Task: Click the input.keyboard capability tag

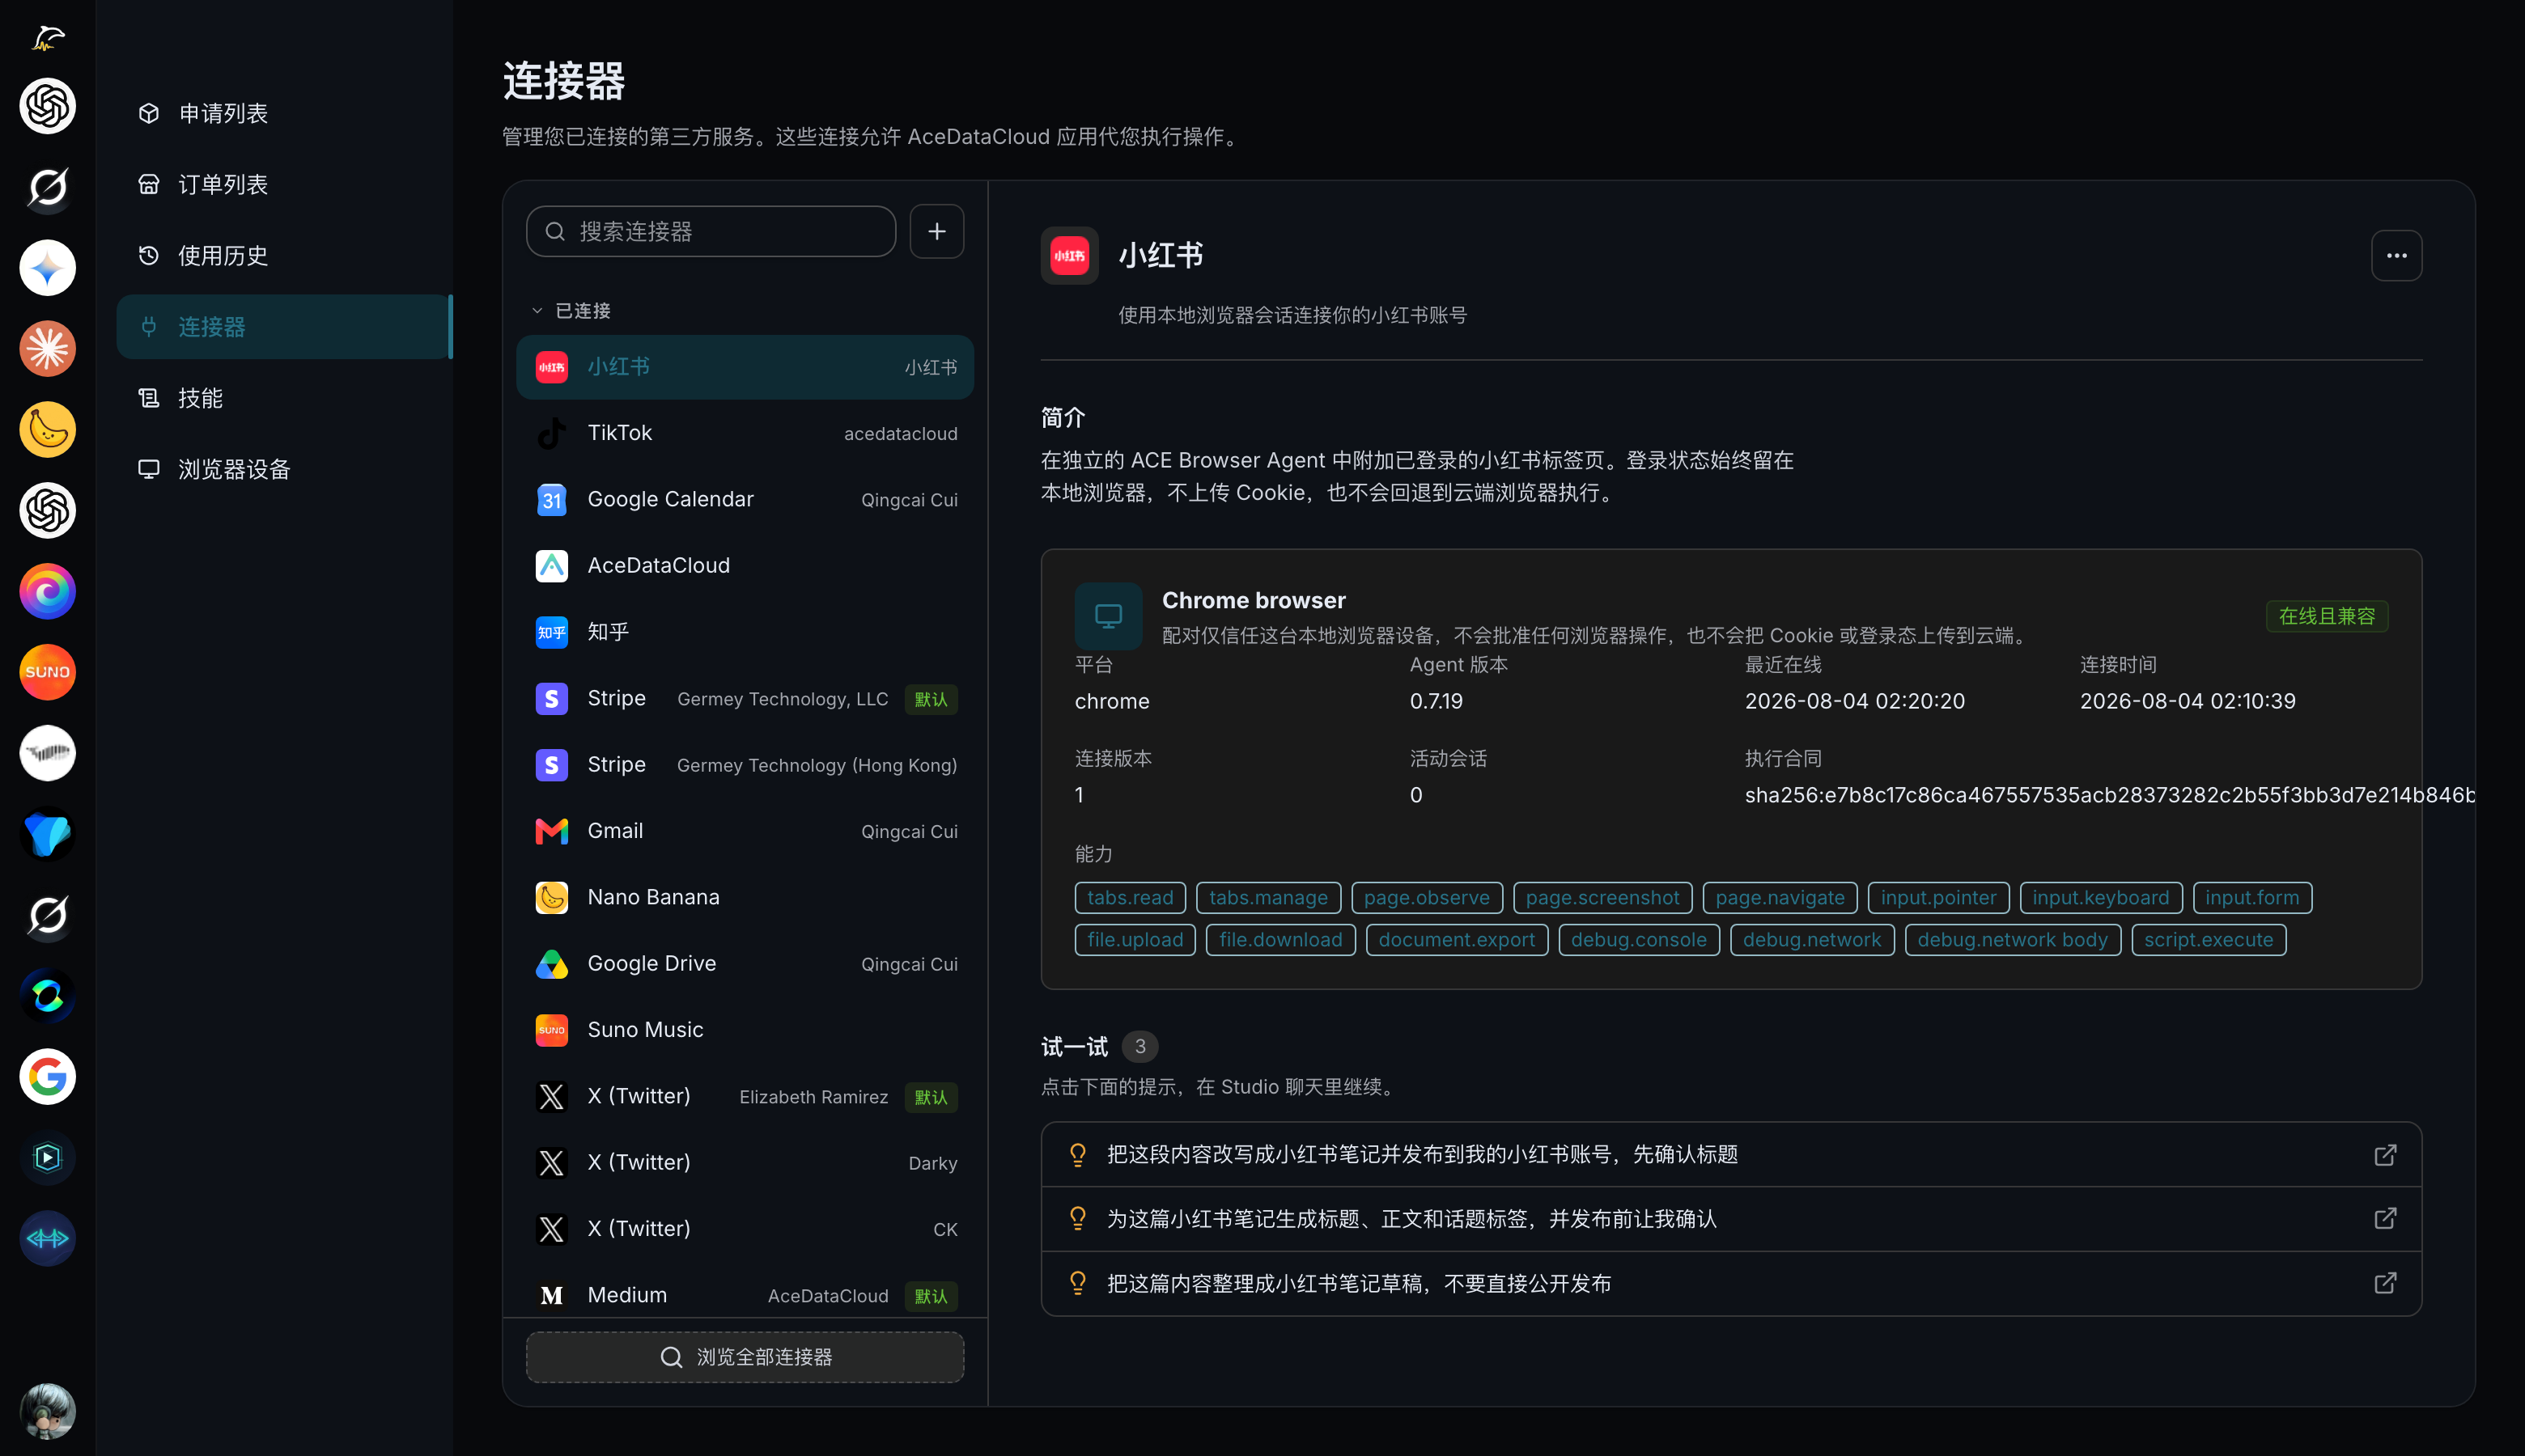Action: [x=2101, y=898]
